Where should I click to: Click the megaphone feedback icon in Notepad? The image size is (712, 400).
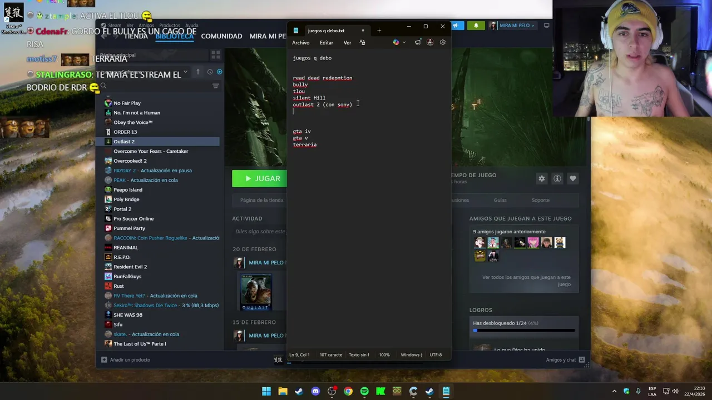point(418,42)
